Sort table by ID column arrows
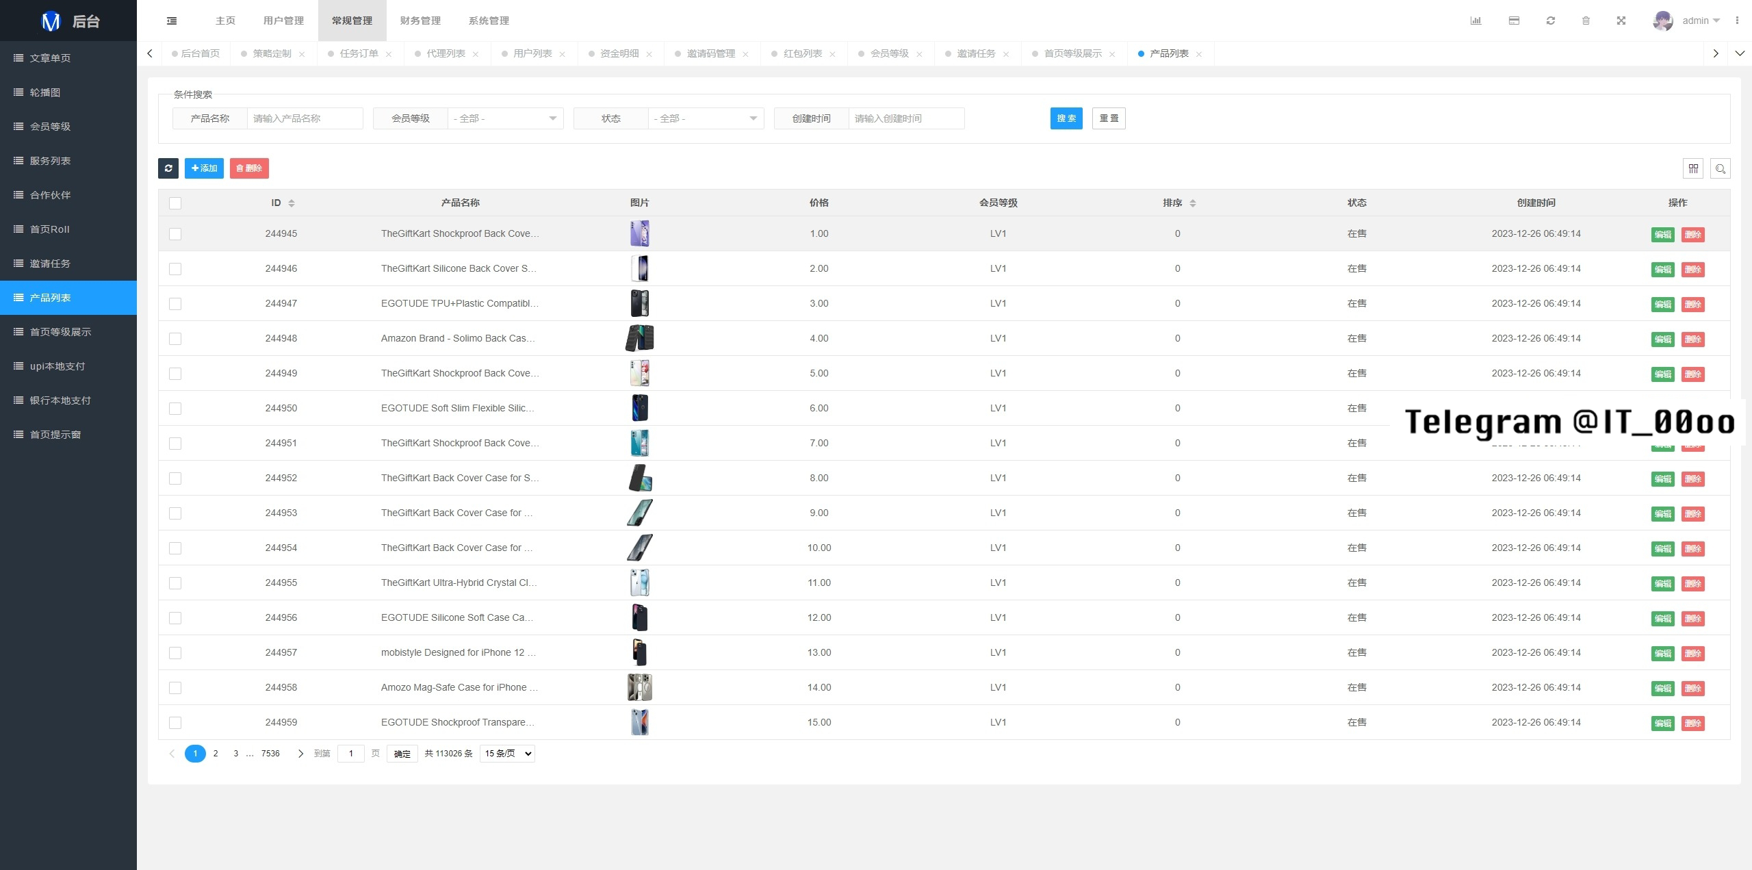Image resolution: width=1752 pixels, height=870 pixels. tap(292, 203)
